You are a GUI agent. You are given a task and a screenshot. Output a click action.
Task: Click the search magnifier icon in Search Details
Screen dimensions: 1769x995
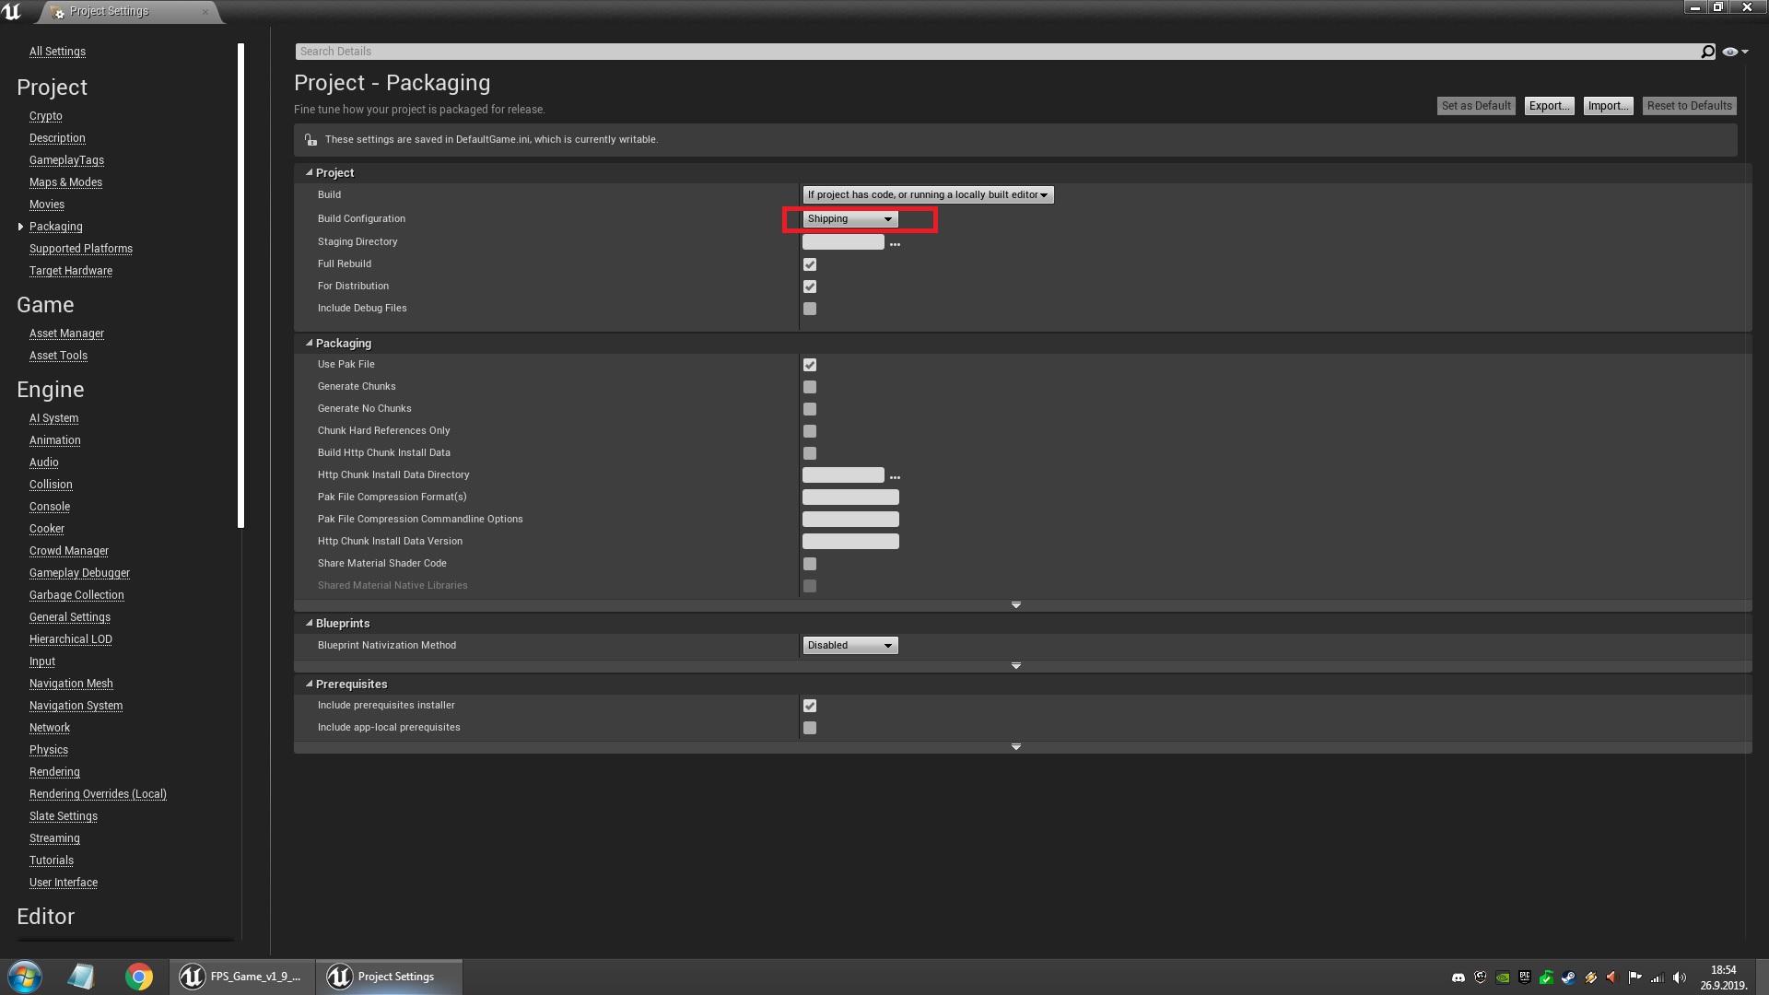click(1707, 52)
